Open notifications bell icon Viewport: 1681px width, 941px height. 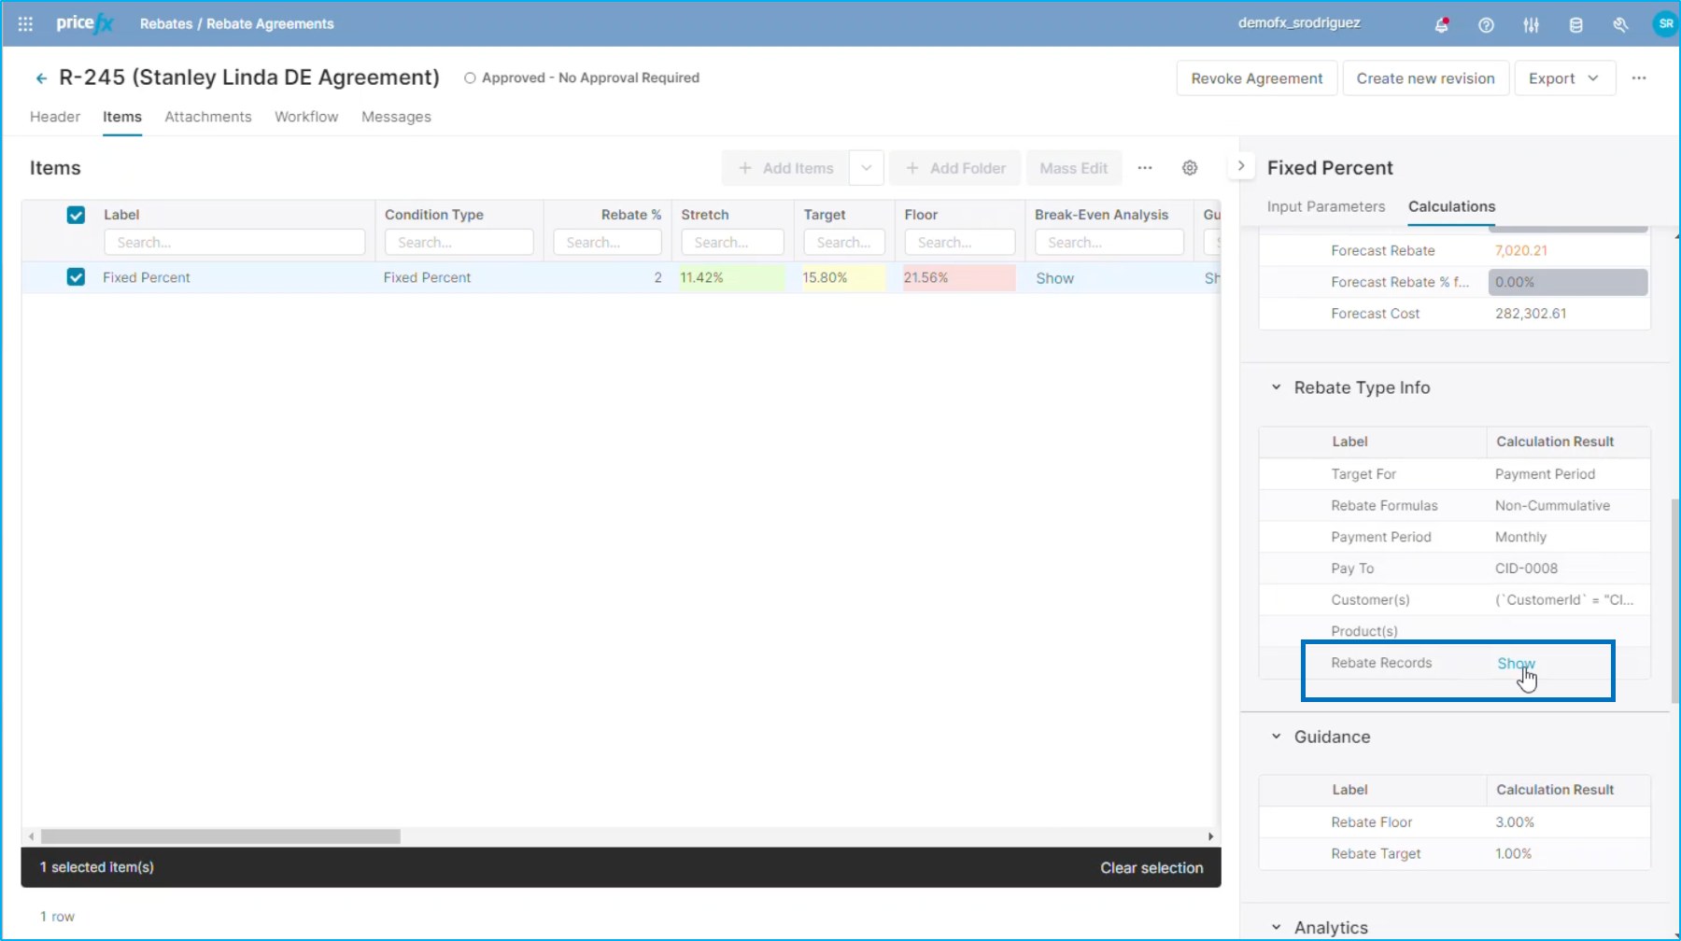(x=1441, y=25)
